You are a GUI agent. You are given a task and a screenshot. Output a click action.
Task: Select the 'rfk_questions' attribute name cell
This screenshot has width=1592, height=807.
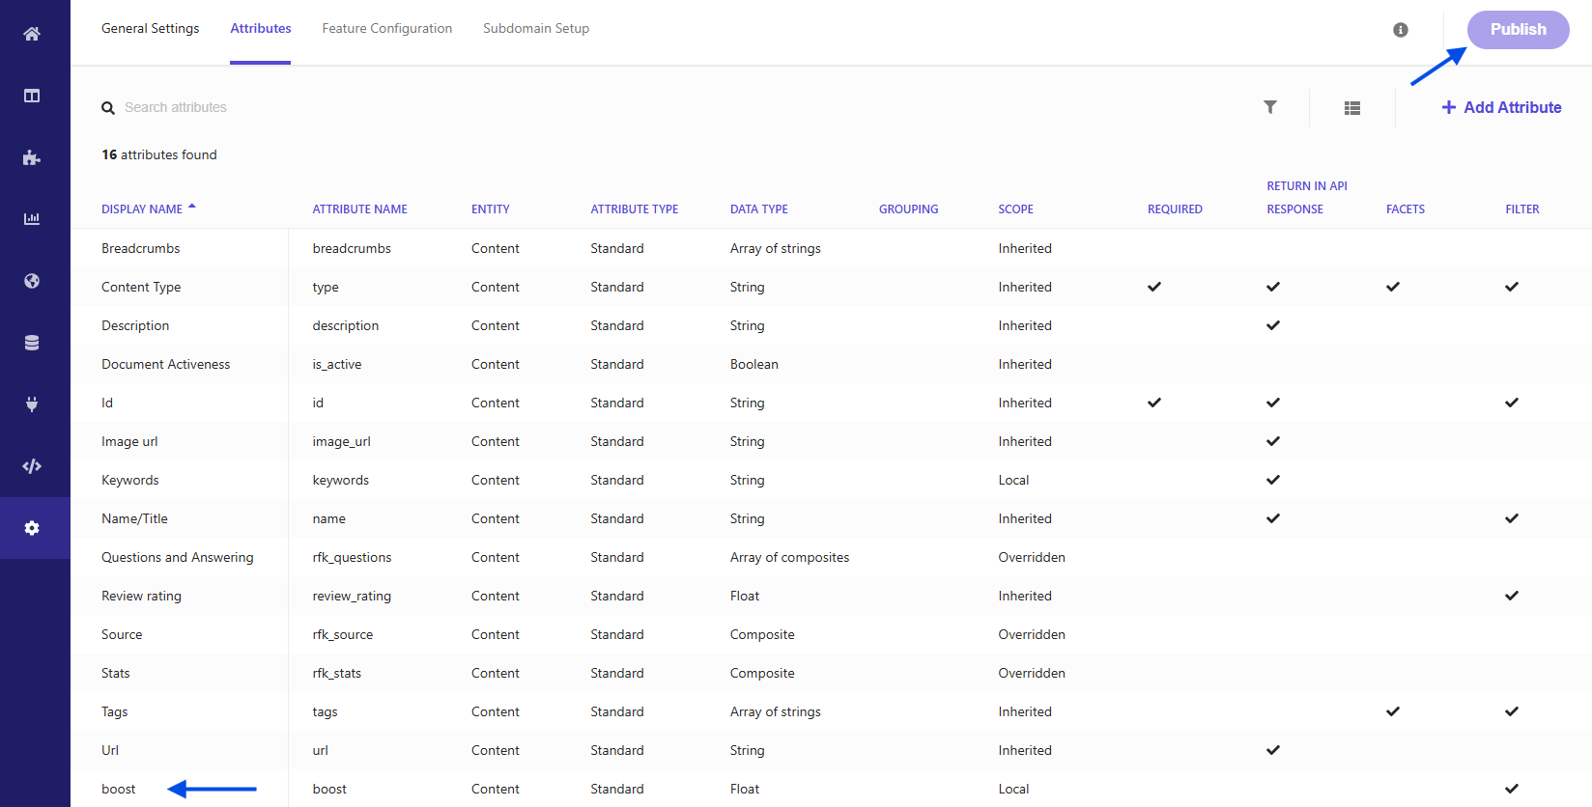coord(352,557)
